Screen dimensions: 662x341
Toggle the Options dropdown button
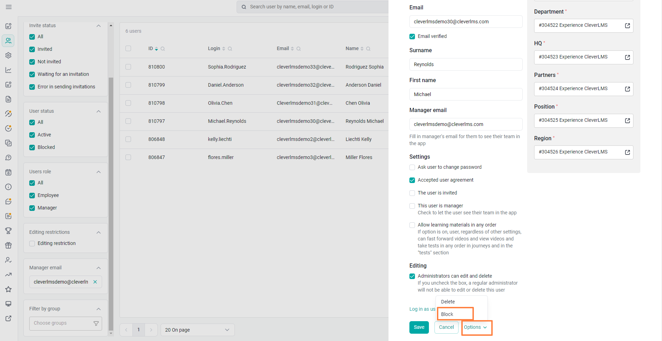coord(476,327)
